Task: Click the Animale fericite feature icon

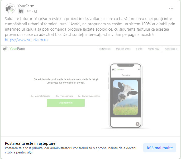Action: [x=32, y=96]
